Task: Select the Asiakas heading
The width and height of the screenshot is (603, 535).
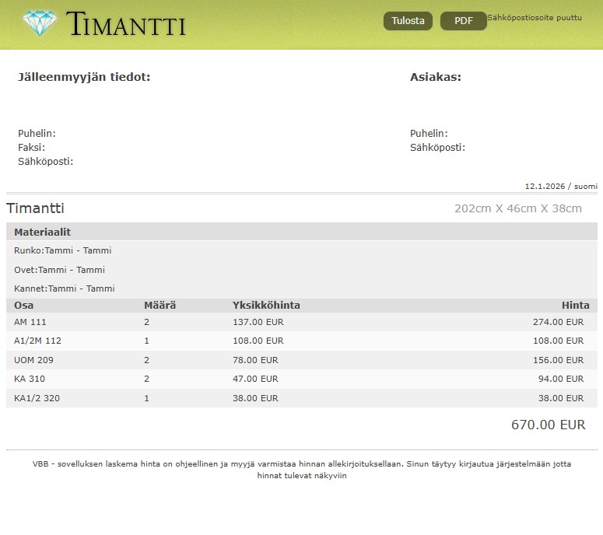Action: tap(435, 77)
